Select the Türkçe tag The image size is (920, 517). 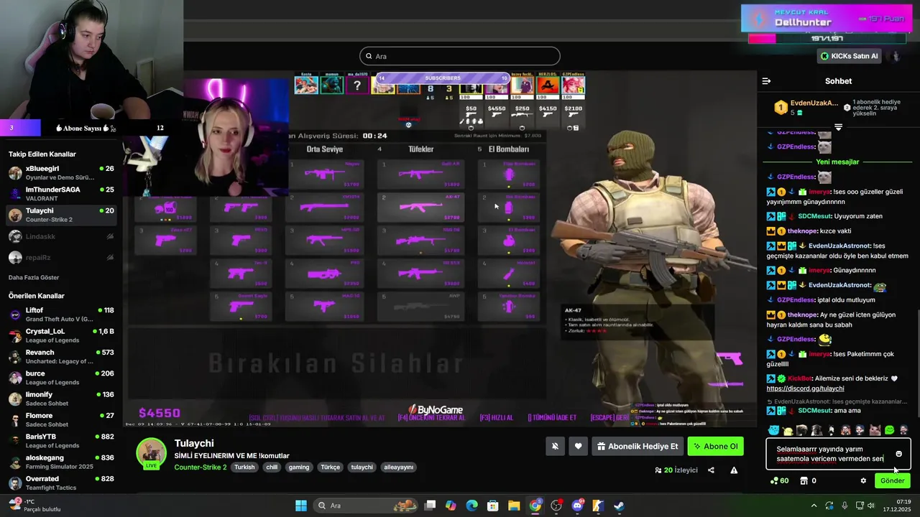(x=331, y=467)
